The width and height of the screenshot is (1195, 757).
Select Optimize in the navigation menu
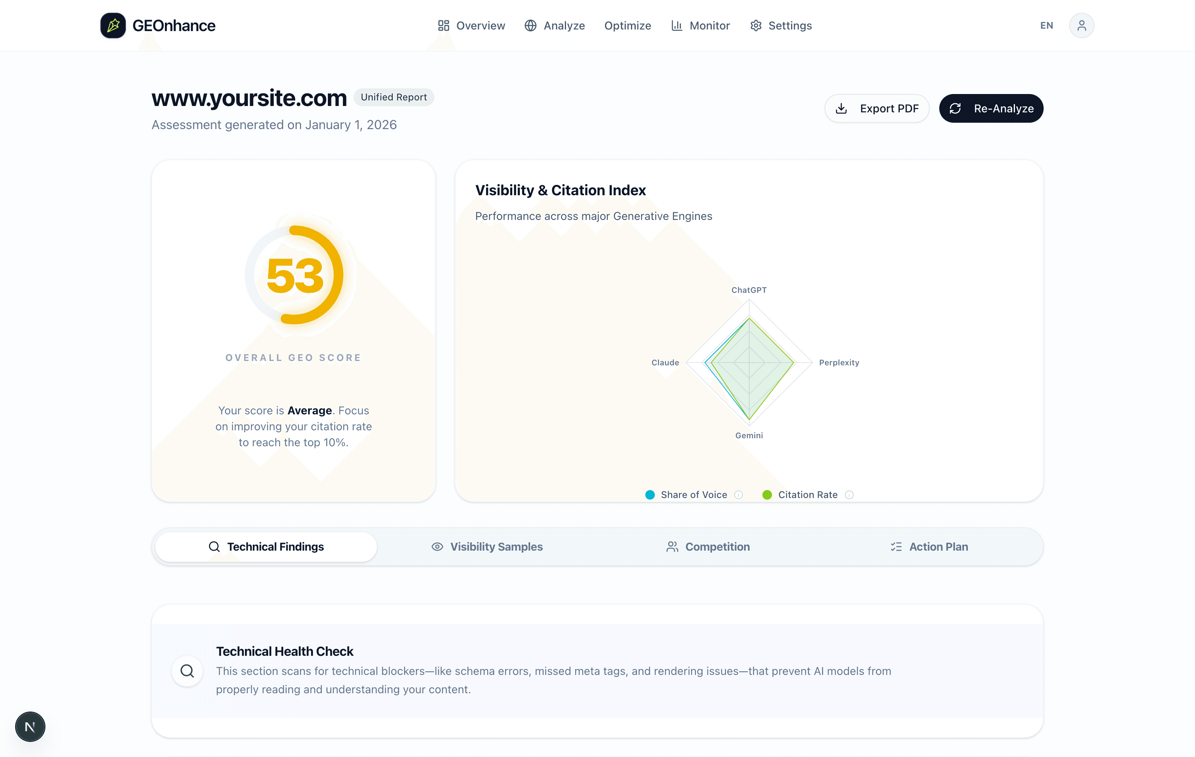(x=627, y=25)
